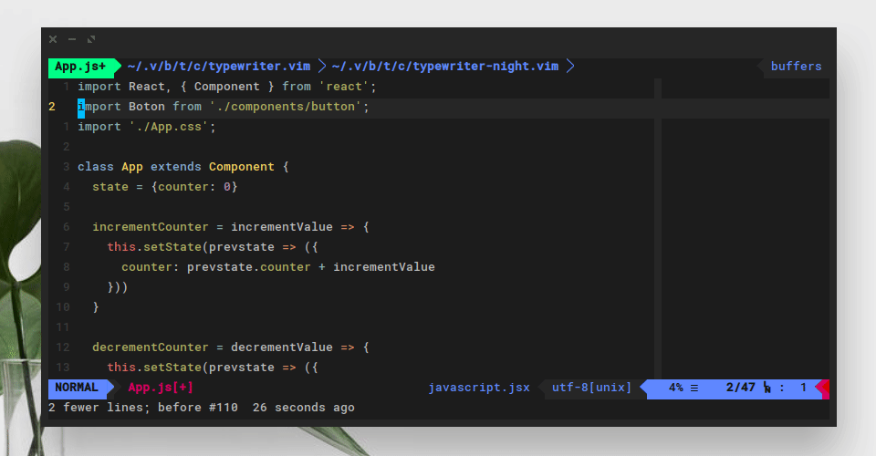The width and height of the screenshot is (876, 456).
Task: Select the App.js+ buffer tab
Action: 80,67
